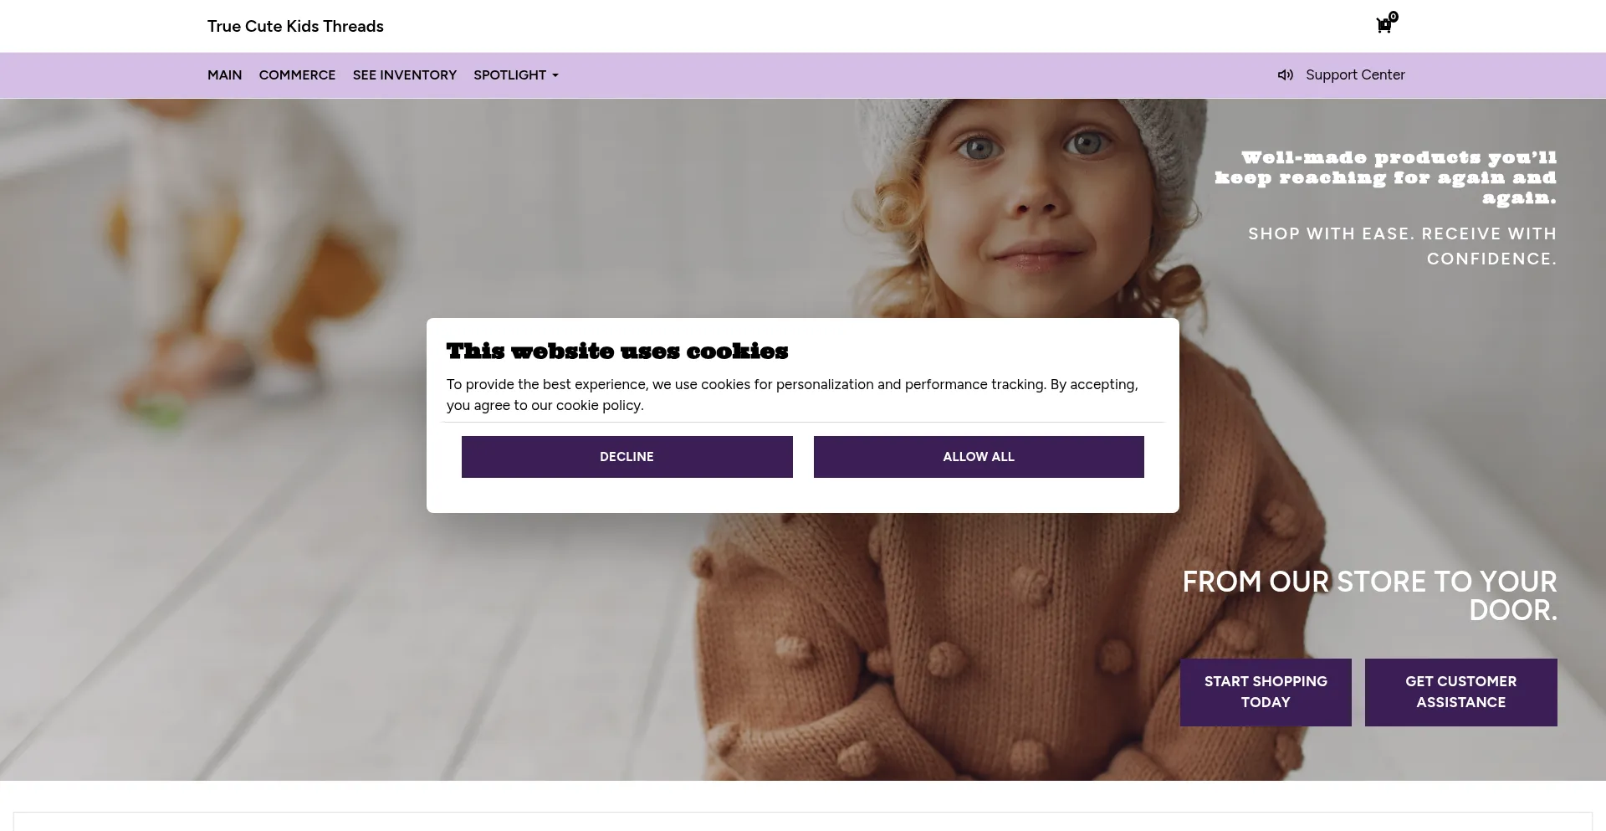Image resolution: width=1606 pixels, height=831 pixels.
Task: Click the 'Well-made products' hero headline
Action: coord(1385,177)
